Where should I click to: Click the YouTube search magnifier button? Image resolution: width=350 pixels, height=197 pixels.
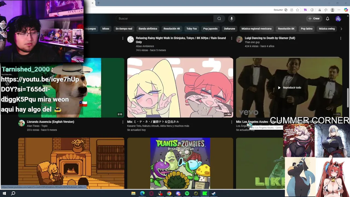tap(219, 19)
